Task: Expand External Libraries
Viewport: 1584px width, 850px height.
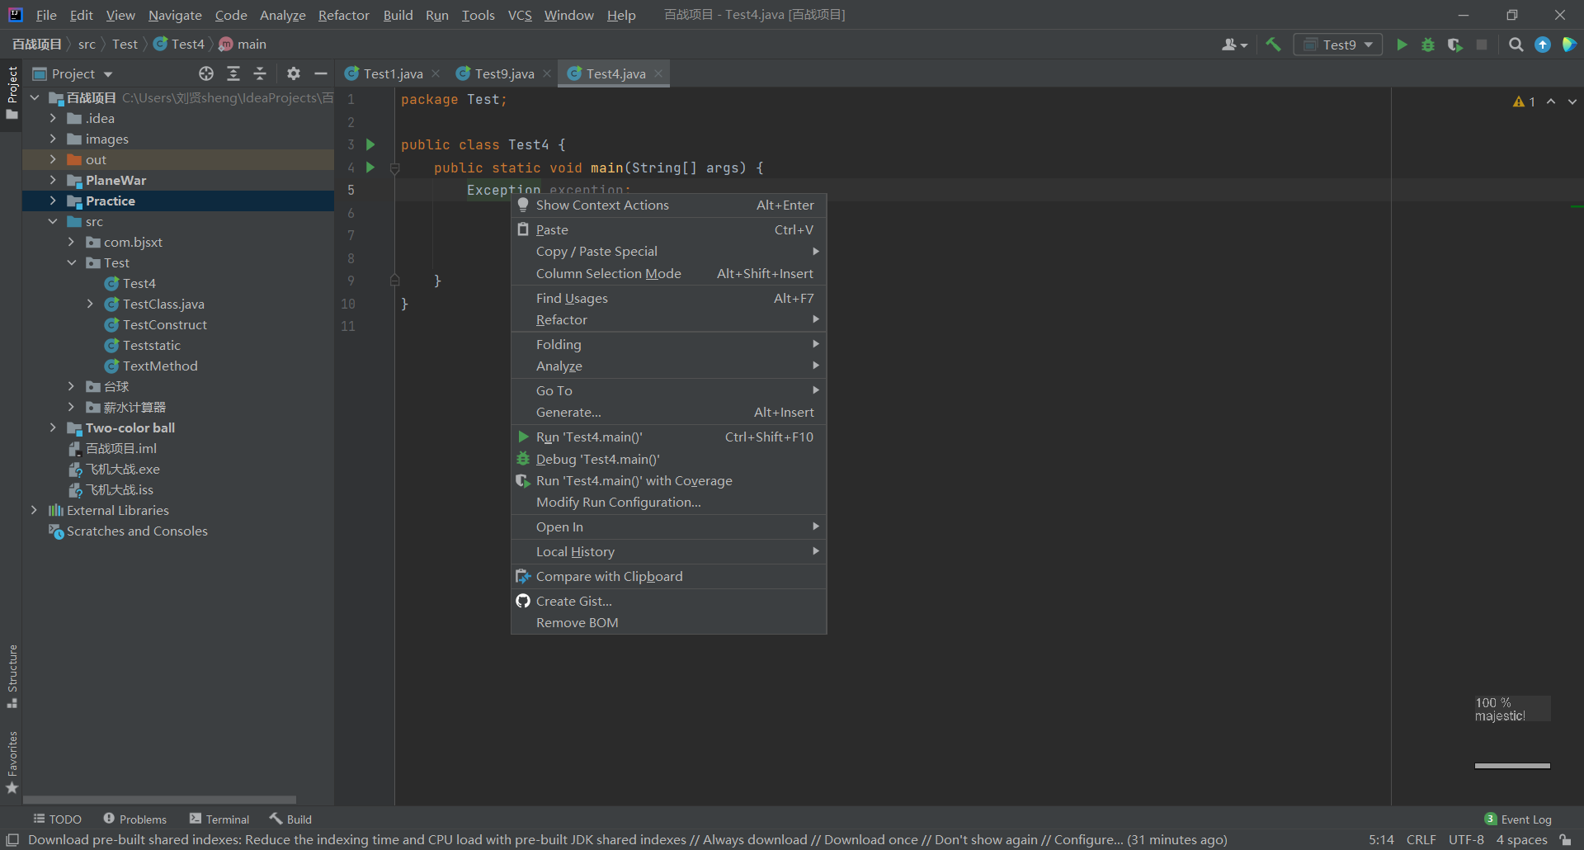Action: tap(34, 510)
